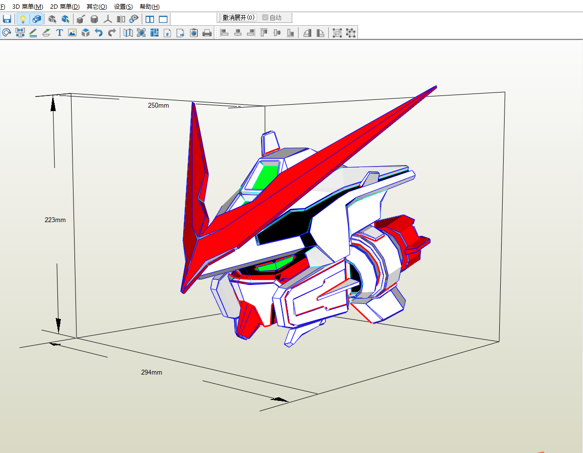This screenshot has height=453, width=583.
Task: Toggle the light bulb lighting button
Action: point(23,19)
